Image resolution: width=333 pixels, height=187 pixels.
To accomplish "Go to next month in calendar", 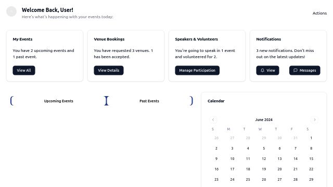I will tap(314, 119).
